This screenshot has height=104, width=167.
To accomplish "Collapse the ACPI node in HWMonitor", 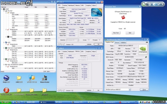I will (x=4, y=42).
